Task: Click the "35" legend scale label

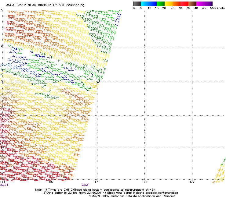Action: click(x=188, y=8)
